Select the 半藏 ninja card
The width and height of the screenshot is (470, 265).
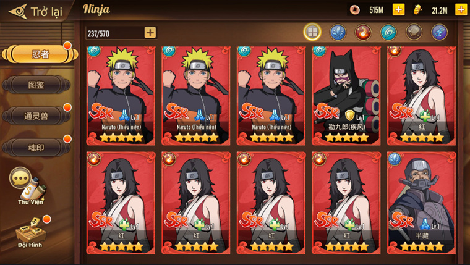pyautogui.click(x=421, y=203)
